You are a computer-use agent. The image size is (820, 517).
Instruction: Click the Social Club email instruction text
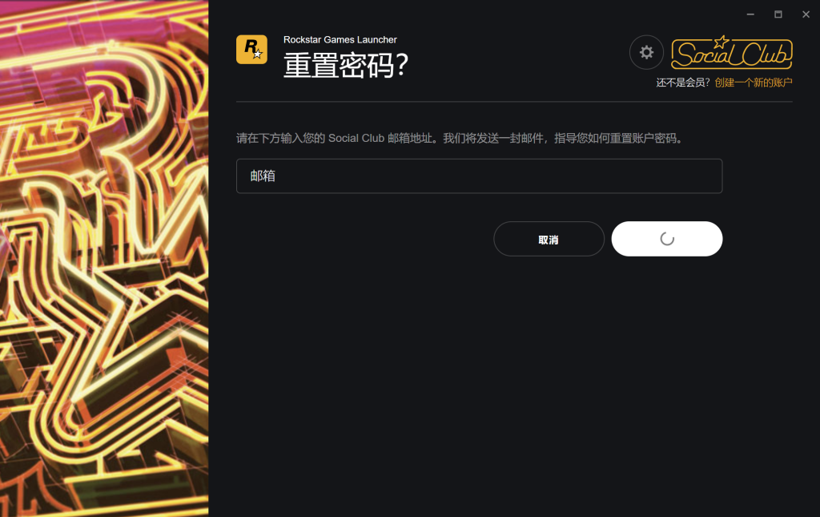tap(460, 139)
